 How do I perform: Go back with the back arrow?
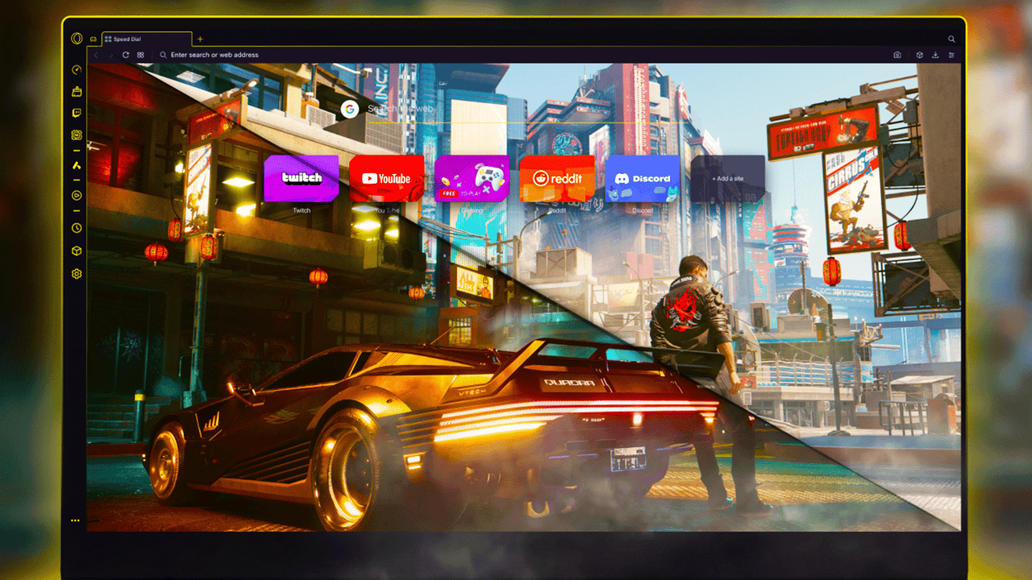click(x=96, y=55)
